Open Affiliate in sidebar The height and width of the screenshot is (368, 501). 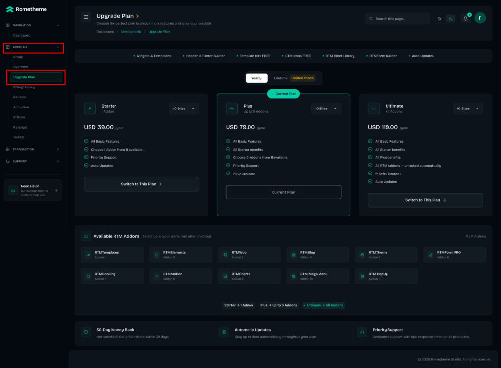pyautogui.click(x=19, y=117)
